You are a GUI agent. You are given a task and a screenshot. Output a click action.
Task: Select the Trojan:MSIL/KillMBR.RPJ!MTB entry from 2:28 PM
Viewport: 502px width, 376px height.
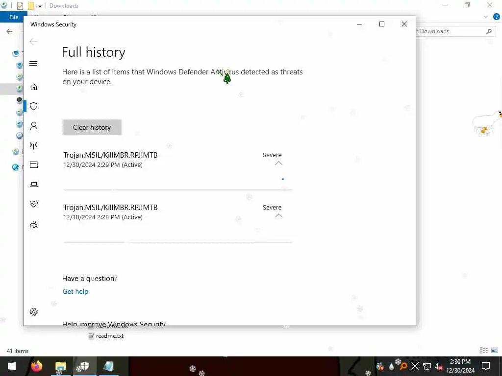pyautogui.click(x=110, y=208)
